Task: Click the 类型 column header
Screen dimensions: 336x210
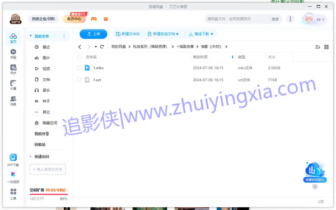Action: click(241, 57)
